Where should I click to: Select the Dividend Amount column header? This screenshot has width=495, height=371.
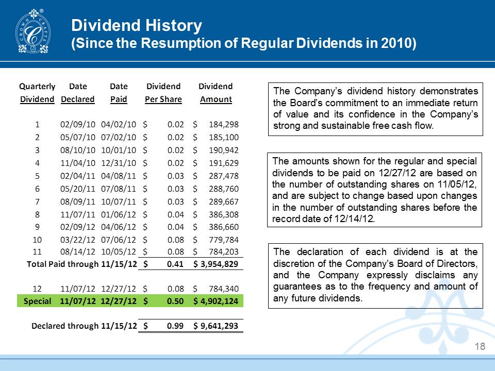coord(216,93)
